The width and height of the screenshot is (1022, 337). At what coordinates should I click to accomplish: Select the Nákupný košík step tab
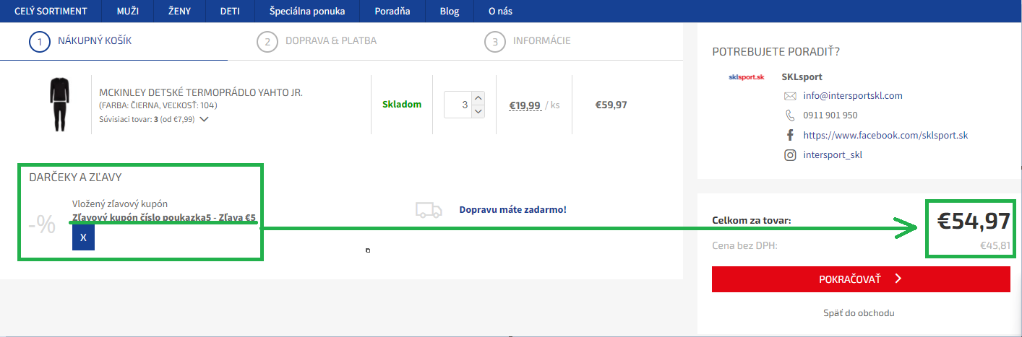[x=95, y=40]
